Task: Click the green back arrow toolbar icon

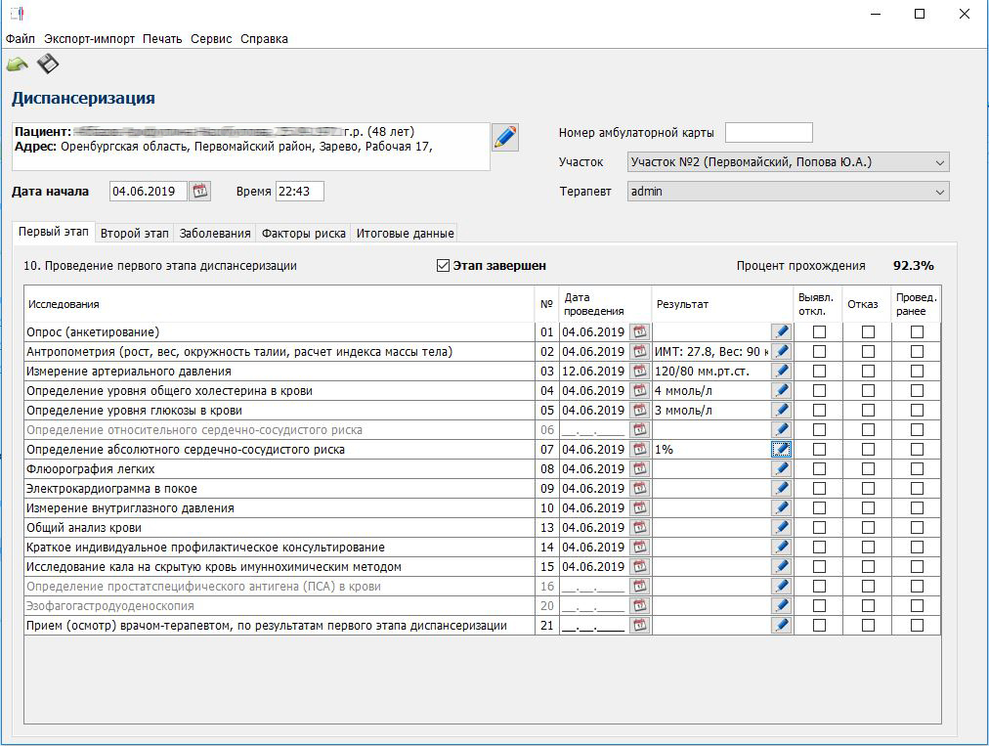Action: [x=18, y=66]
